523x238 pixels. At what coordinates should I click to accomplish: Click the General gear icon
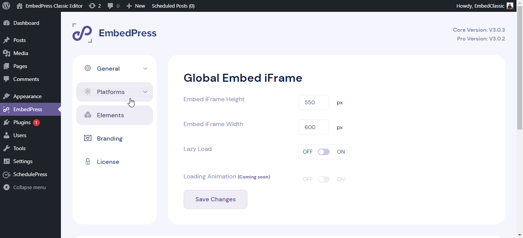click(x=88, y=68)
